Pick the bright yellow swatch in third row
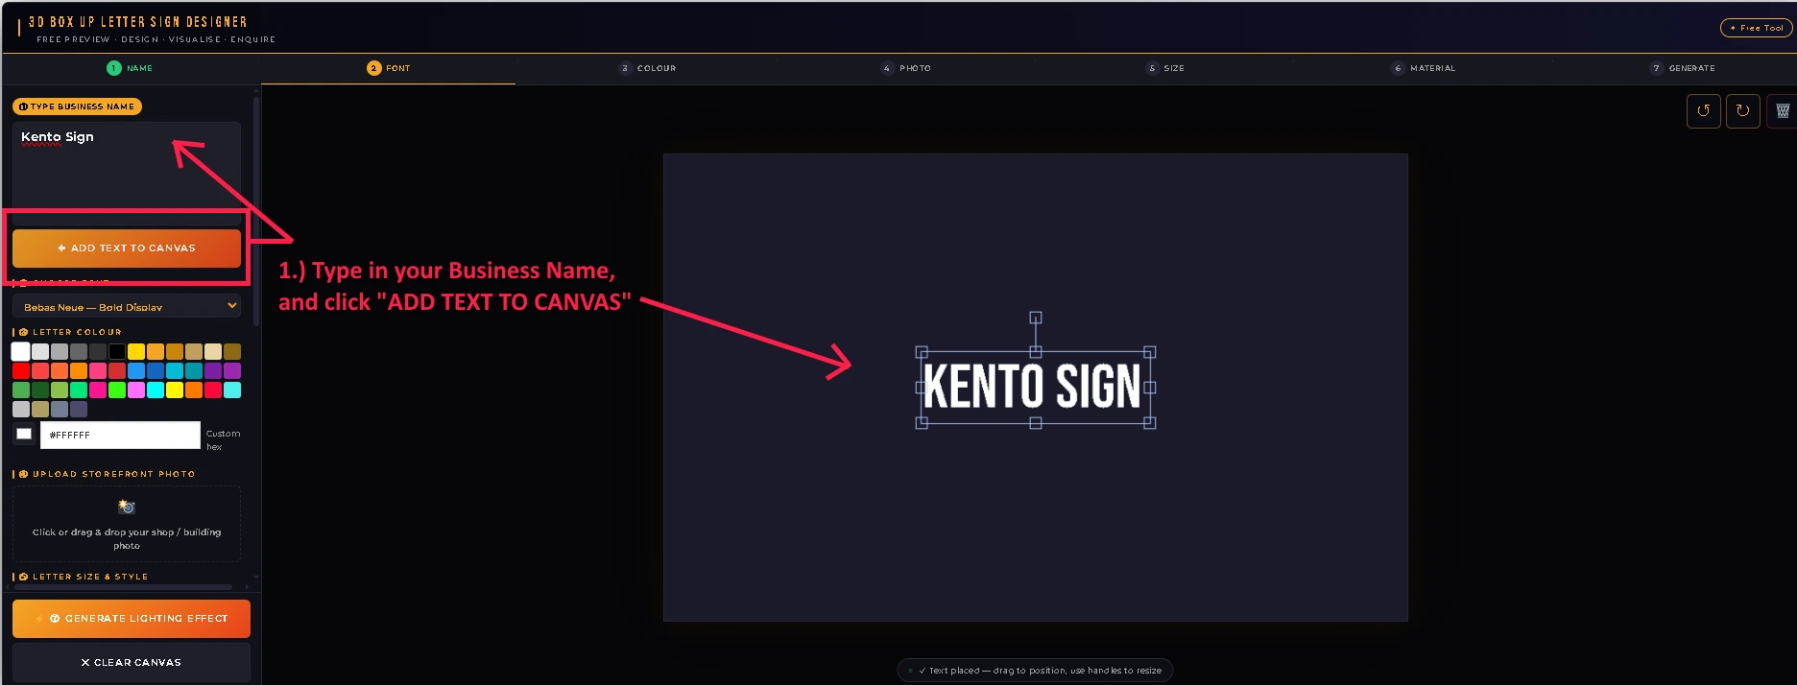The height and width of the screenshot is (685, 1797). tap(175, 390)
